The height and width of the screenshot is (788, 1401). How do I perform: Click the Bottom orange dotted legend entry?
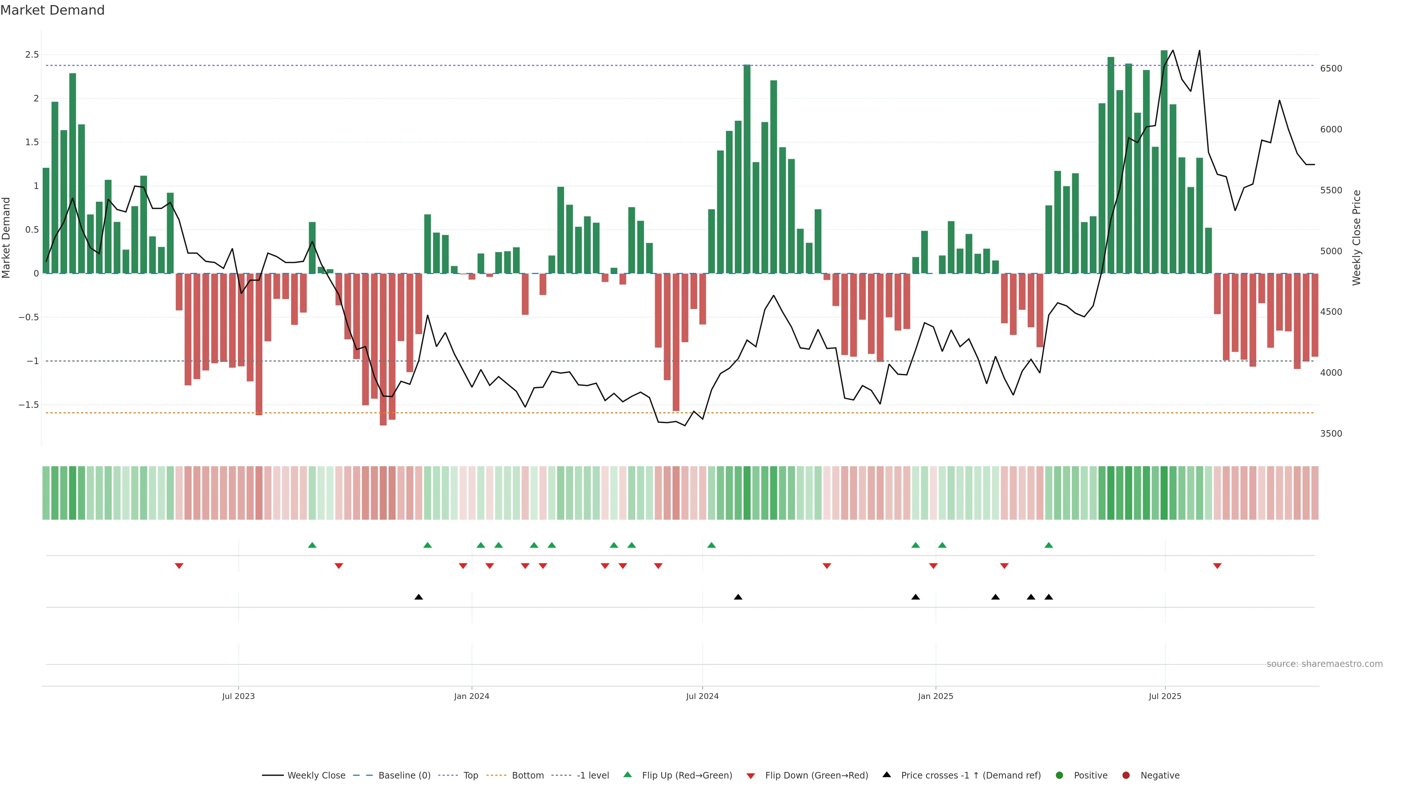coord(496,775)
